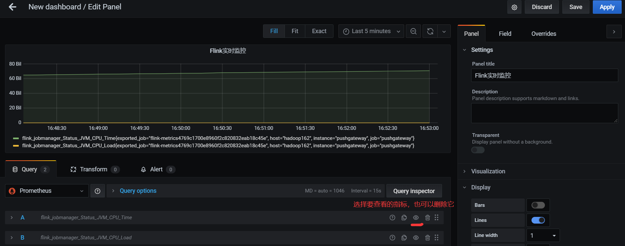Click the Query tab database icon
This screenshot has width=625, height=246.
click(x=15, y=169)
